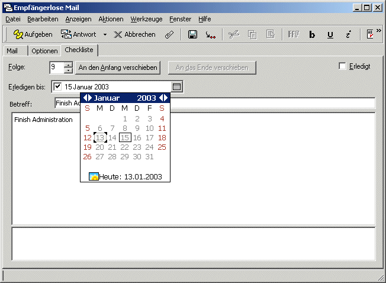The image size is (386, 283).
Task: Select January 1 in calendar
Action: [x=125, y=118]
